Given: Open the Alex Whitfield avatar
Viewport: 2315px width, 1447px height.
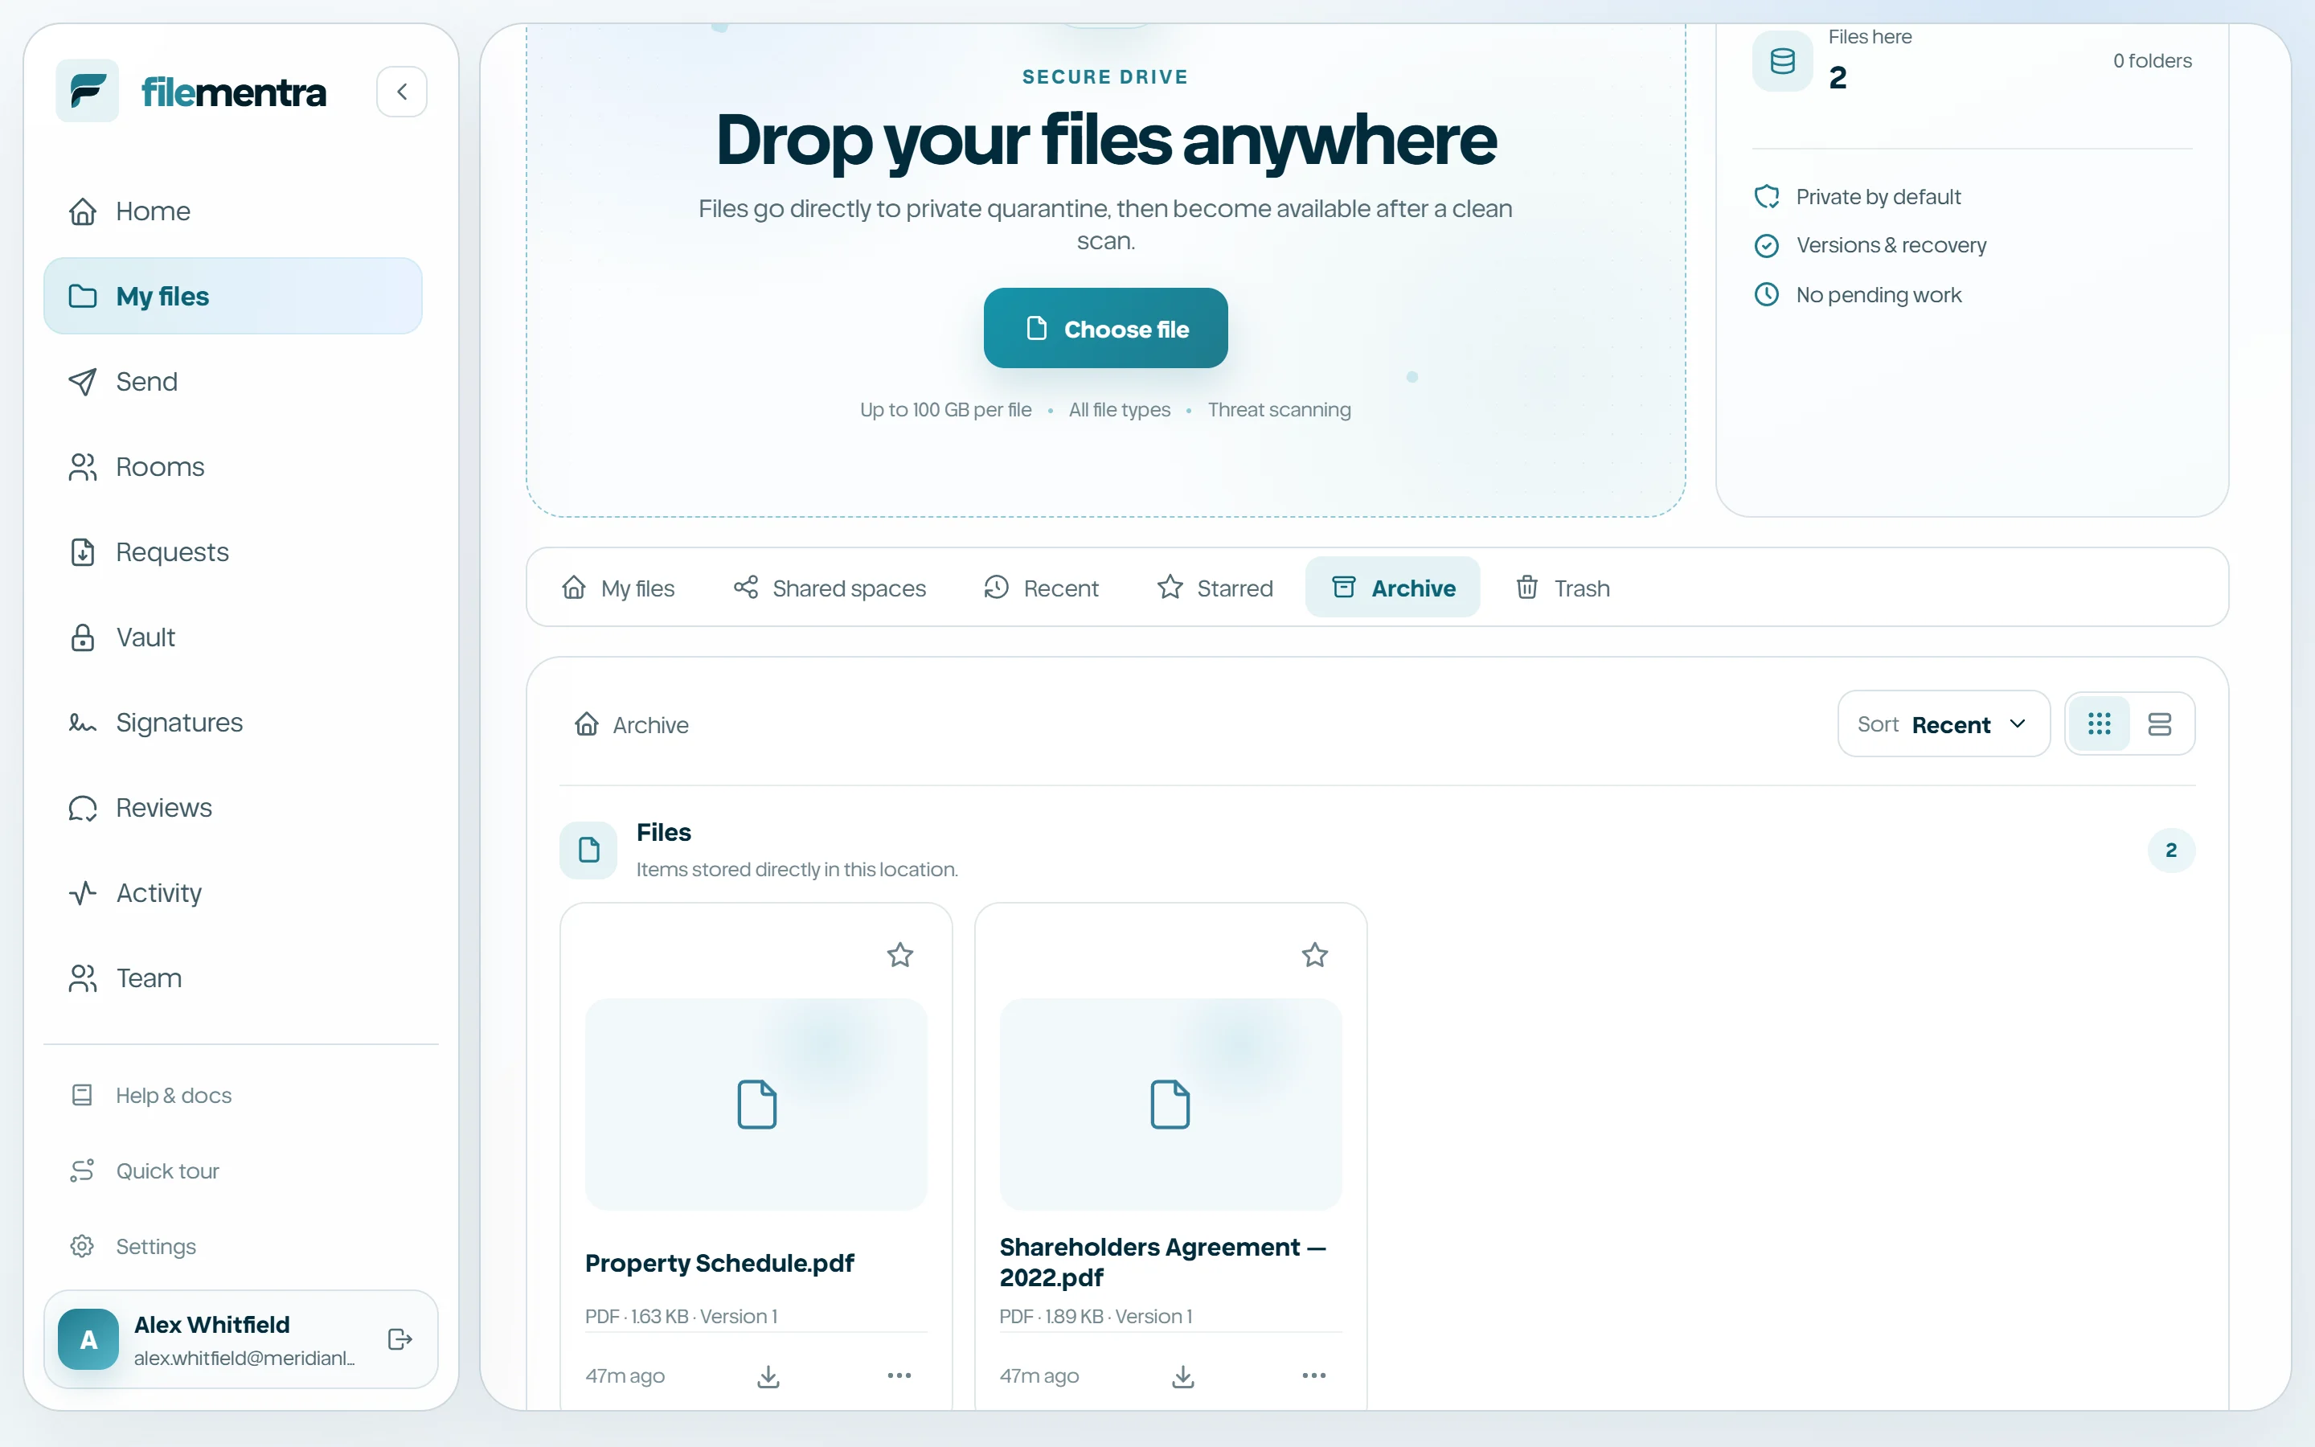Looking at the screenshot, I should tap(88, 1338).
